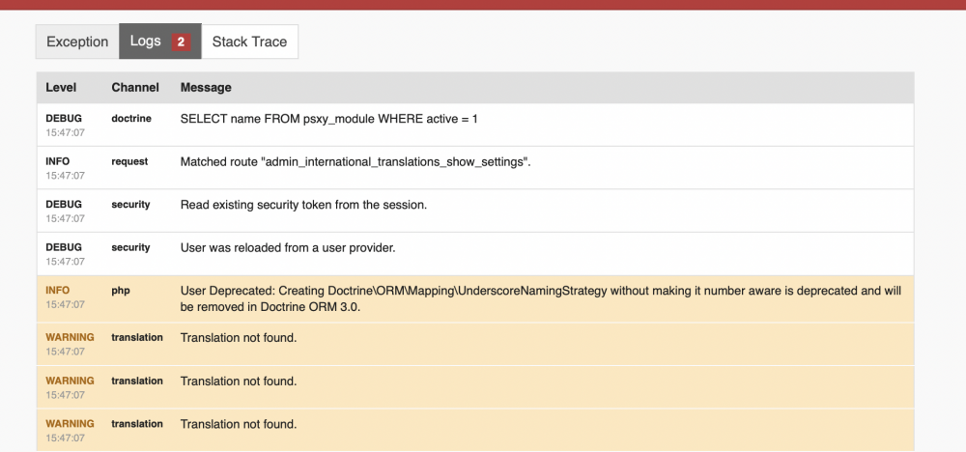Click the Channel column header

point(134,87)
